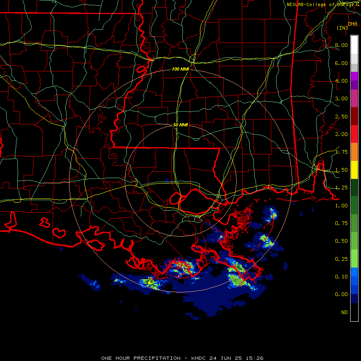
Task: Select the 1.00 scale label
Action: point(341,206)
